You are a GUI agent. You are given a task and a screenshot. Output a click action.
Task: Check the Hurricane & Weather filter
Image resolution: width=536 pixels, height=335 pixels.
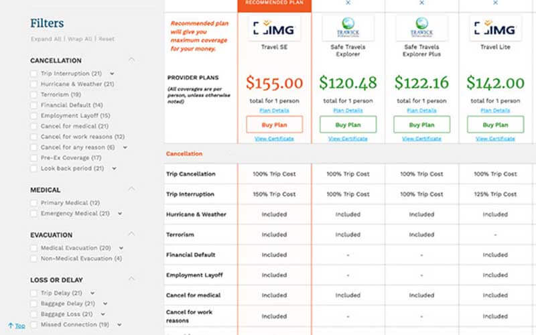coord(34,84)
